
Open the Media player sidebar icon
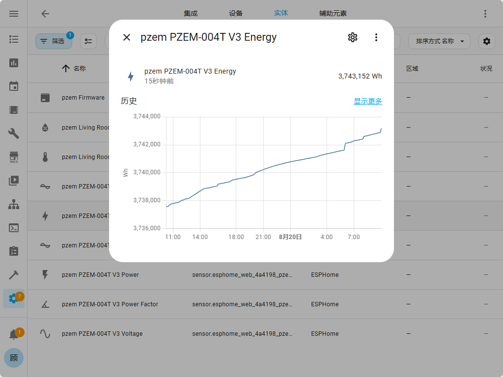click(14, 181)
